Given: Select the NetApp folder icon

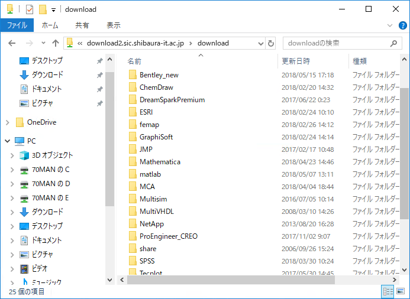Looking at the screenshot, I should pos(133,223).
